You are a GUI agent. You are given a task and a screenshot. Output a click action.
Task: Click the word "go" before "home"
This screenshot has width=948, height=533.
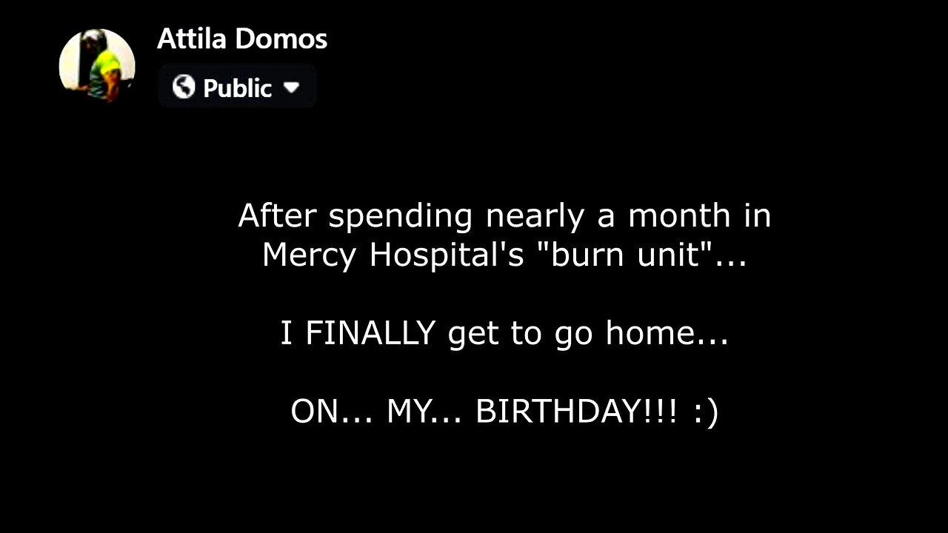tap(573, 335)
